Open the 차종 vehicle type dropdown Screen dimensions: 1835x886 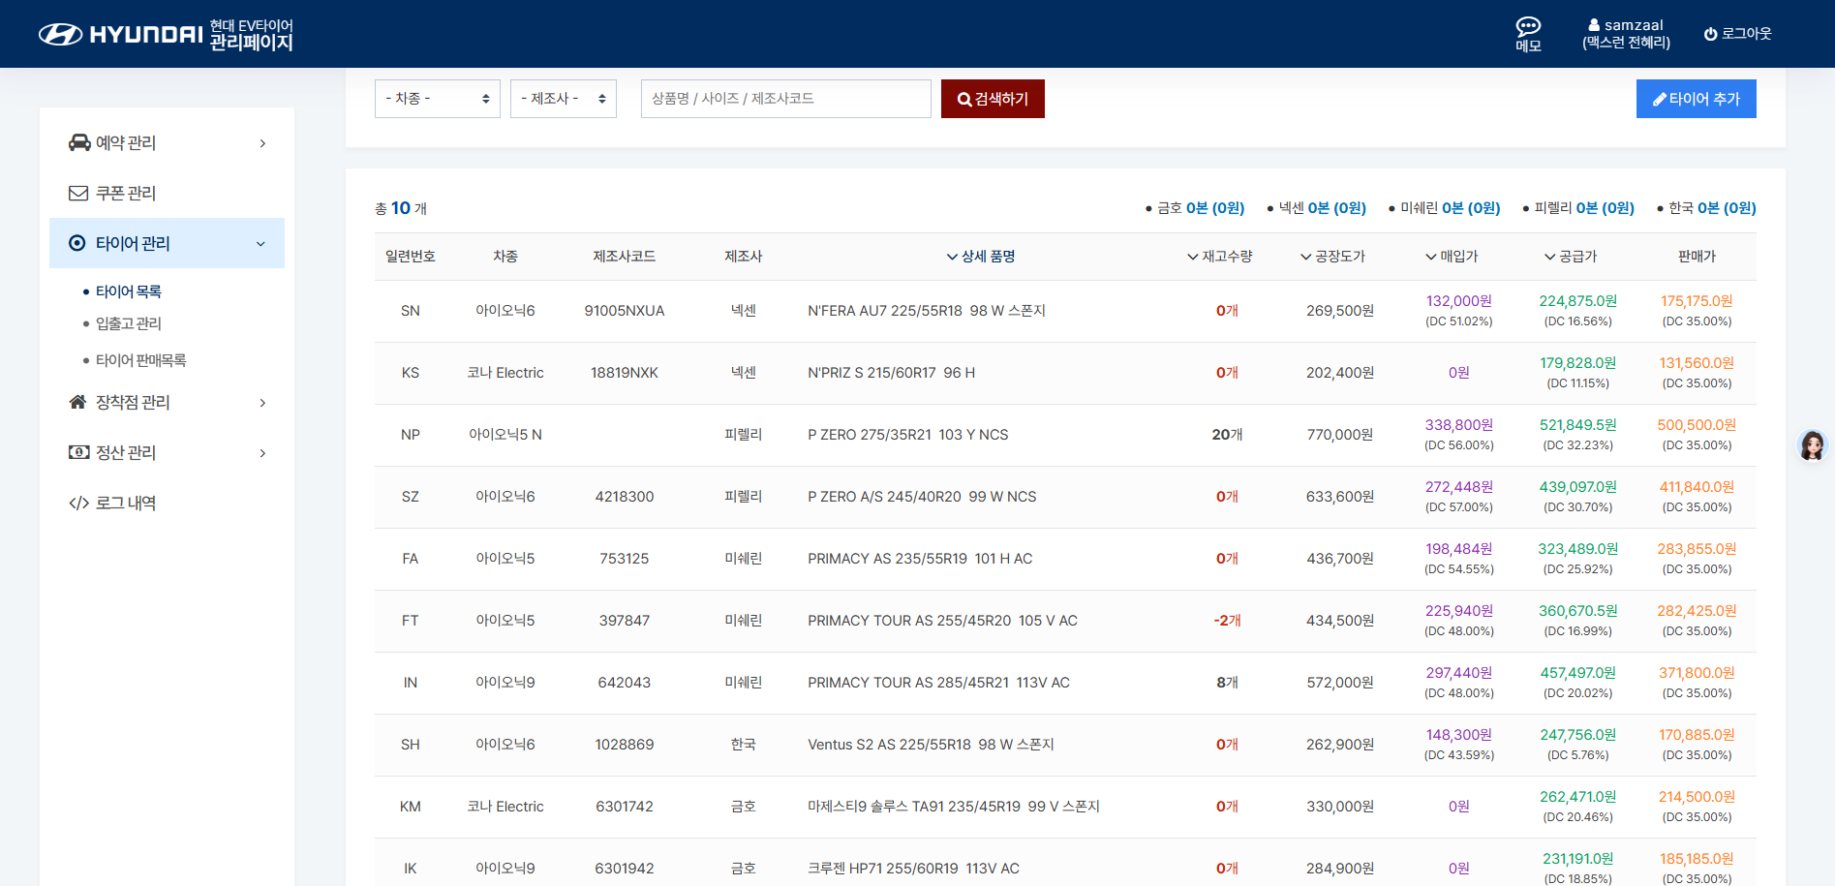pos(437,99)
